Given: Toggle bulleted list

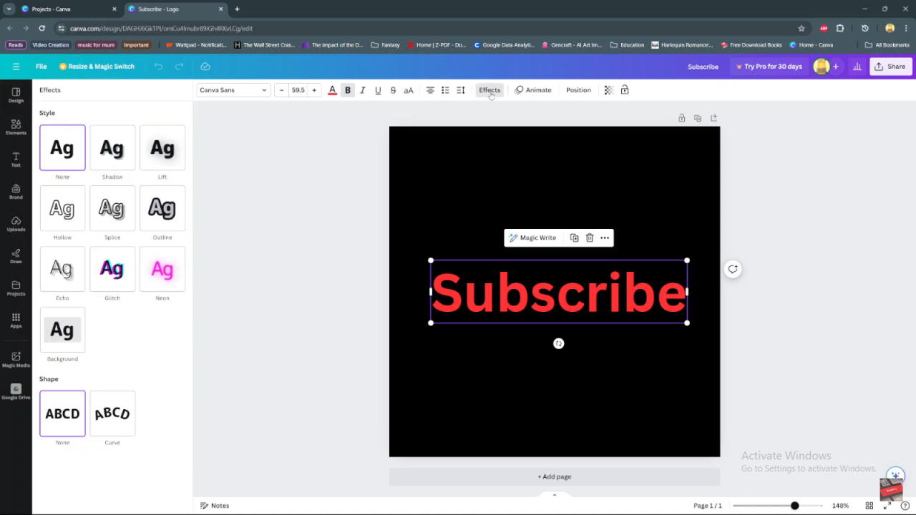Looking at the screenshot, I should 445,90.
